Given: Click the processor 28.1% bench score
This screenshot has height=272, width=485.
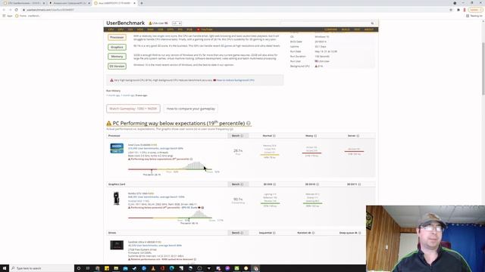Looking at the screenshot, I should 238,151.
